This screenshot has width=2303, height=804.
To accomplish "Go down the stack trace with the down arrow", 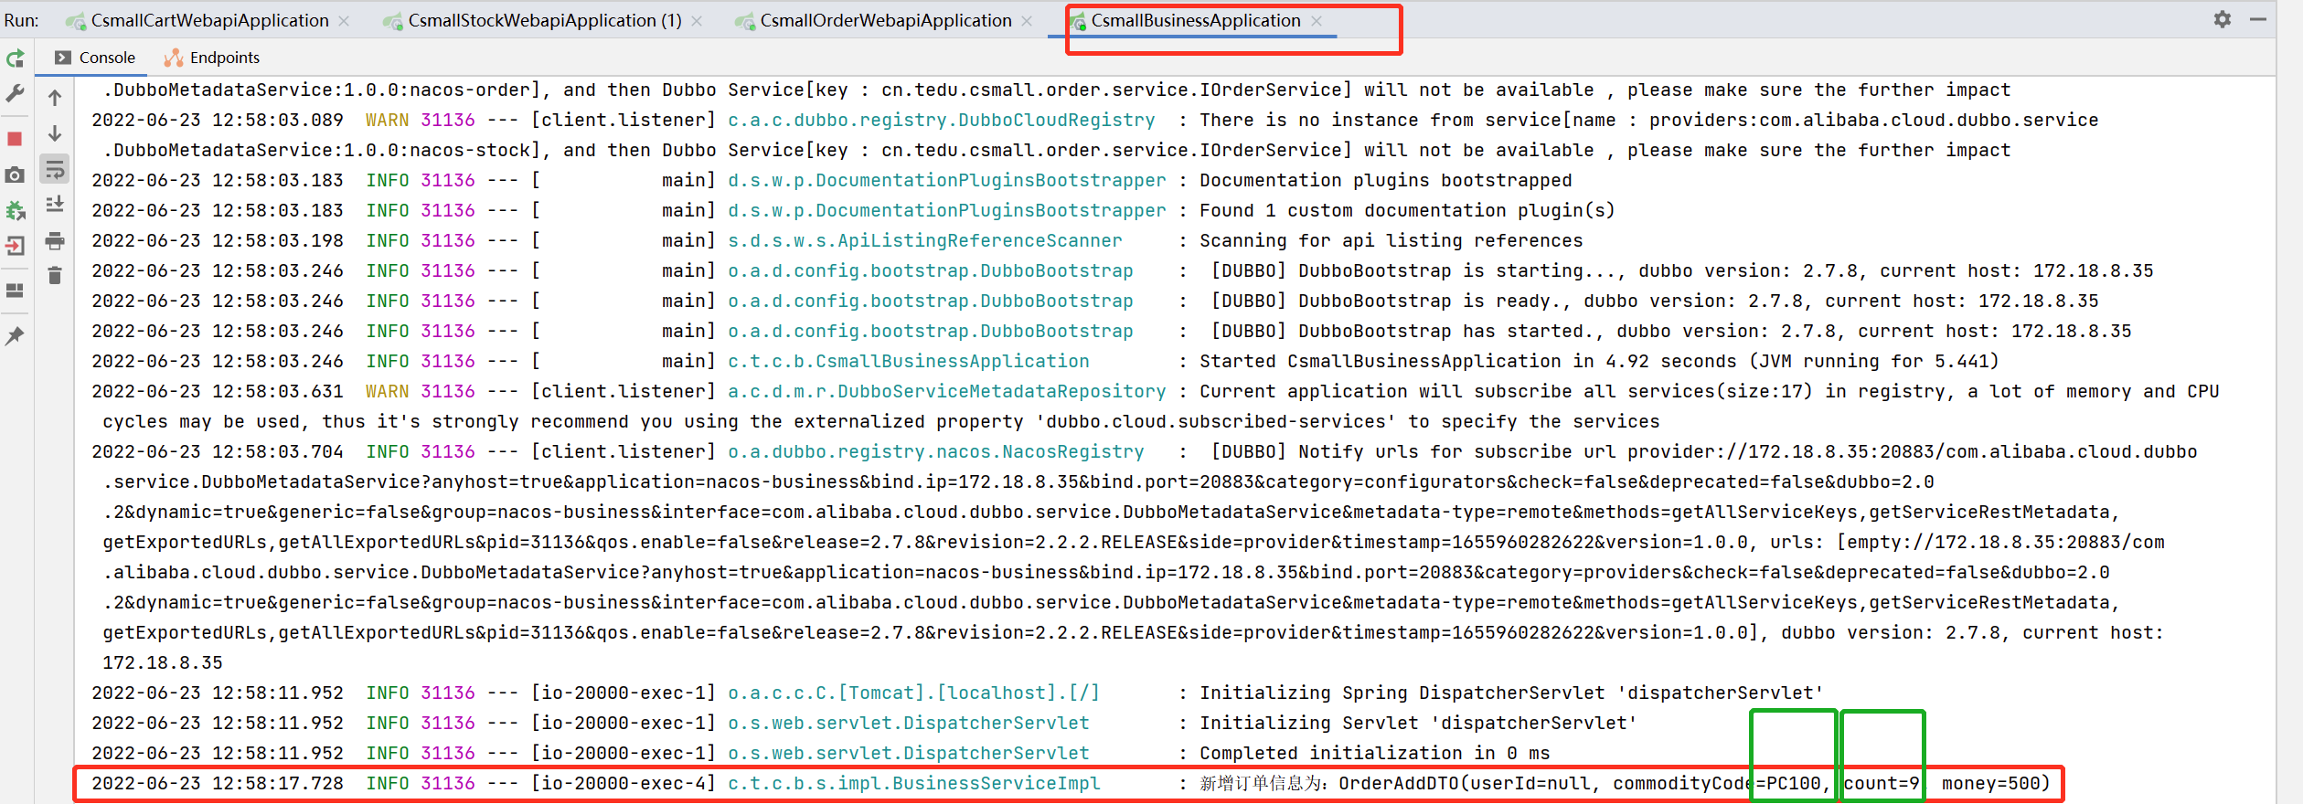I will tap(55, 133).
